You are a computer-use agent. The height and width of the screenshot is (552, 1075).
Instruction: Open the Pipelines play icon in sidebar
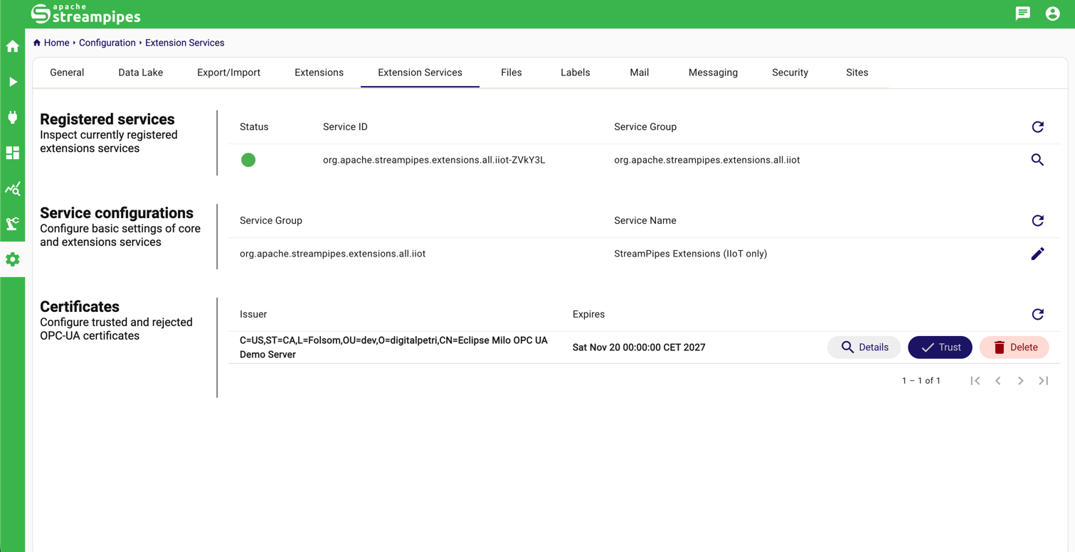point(13,82)
